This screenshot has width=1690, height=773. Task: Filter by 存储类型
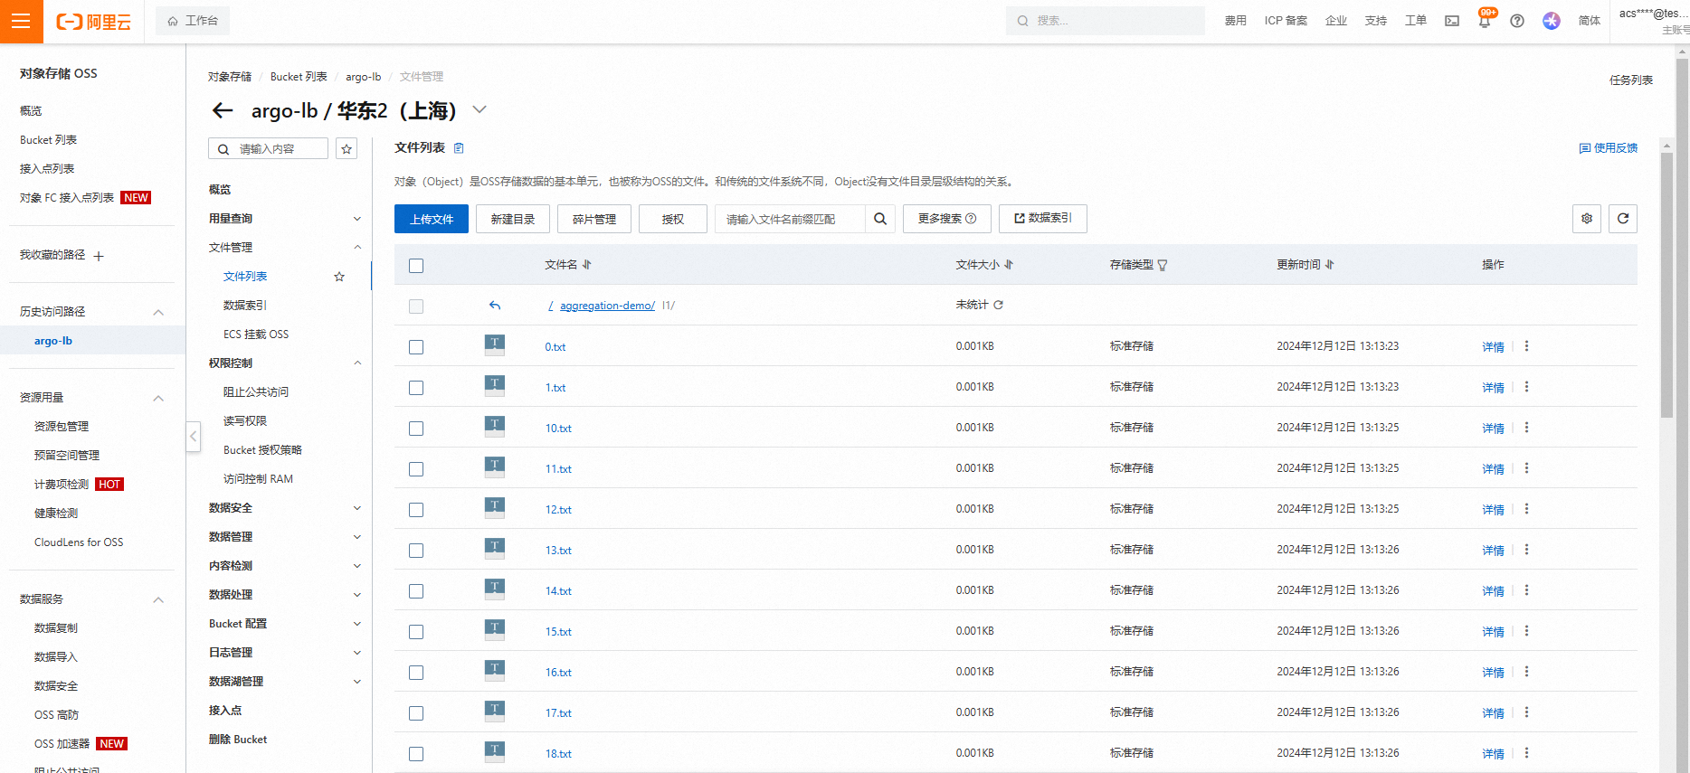[1163, 265]
